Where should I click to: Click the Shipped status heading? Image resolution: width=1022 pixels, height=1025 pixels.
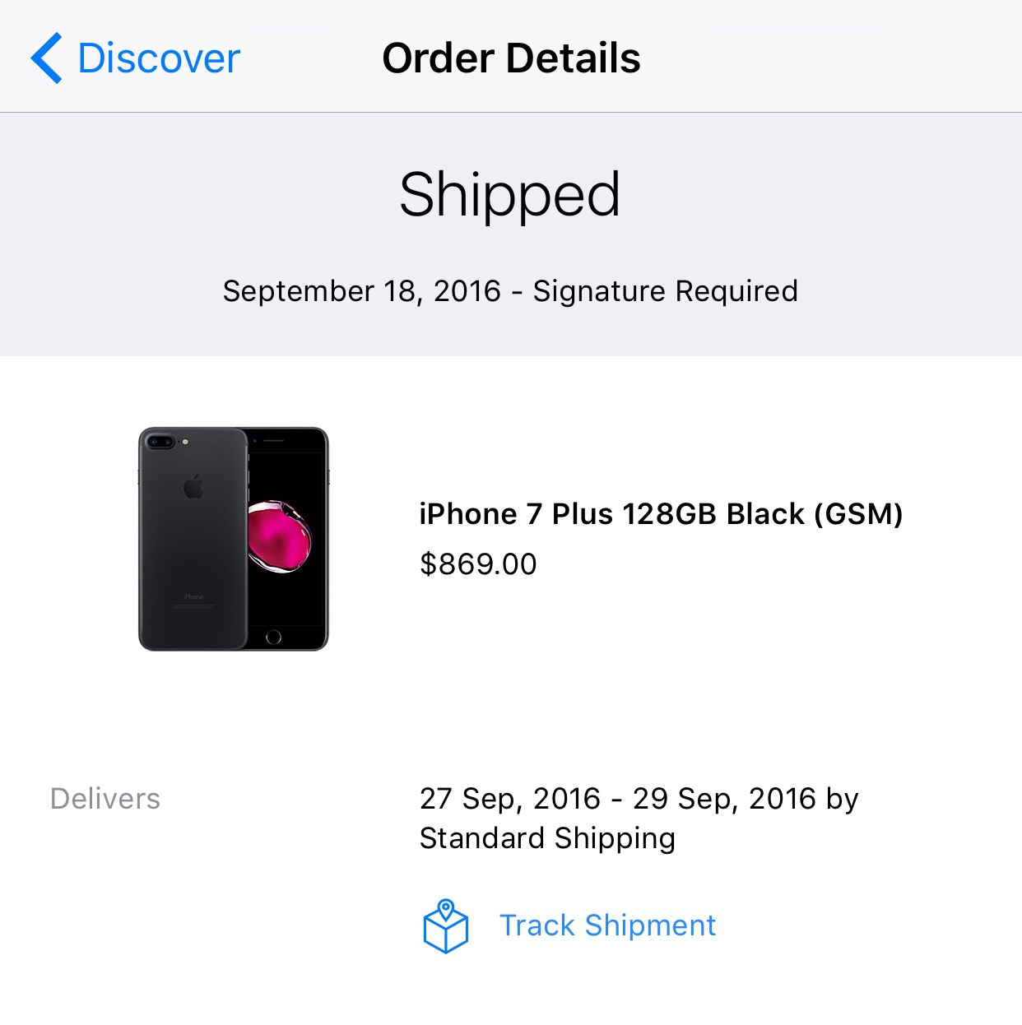pyautogui.click(x=510, y=195)
